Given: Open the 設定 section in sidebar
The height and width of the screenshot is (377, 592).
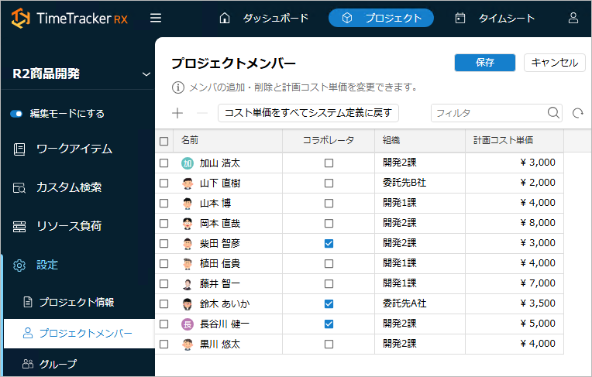Looking at the screenshot, I should point(46,265).
